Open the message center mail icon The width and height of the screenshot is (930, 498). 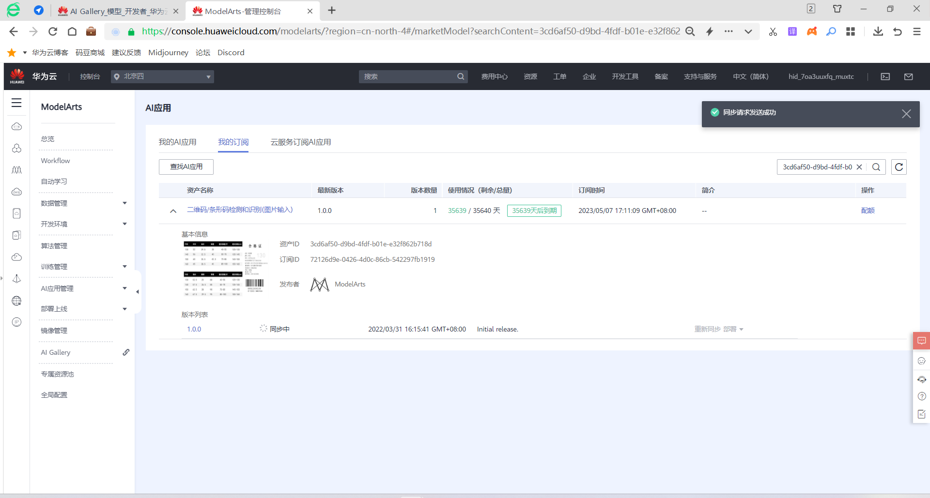coord(909,76)
